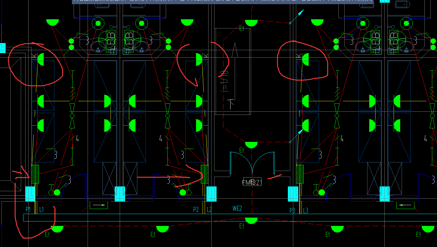
Task: Select the emergency lamp above the double door
Action: pos(251,145)
